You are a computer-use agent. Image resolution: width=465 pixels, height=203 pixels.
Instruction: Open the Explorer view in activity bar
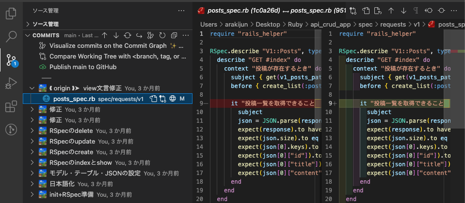(11, 13)
